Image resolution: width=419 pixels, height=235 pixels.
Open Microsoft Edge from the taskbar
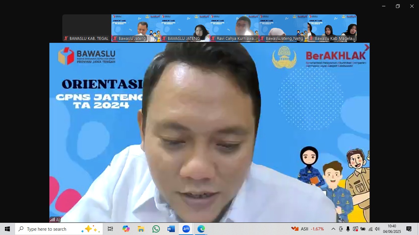click(x=201, y=229)
